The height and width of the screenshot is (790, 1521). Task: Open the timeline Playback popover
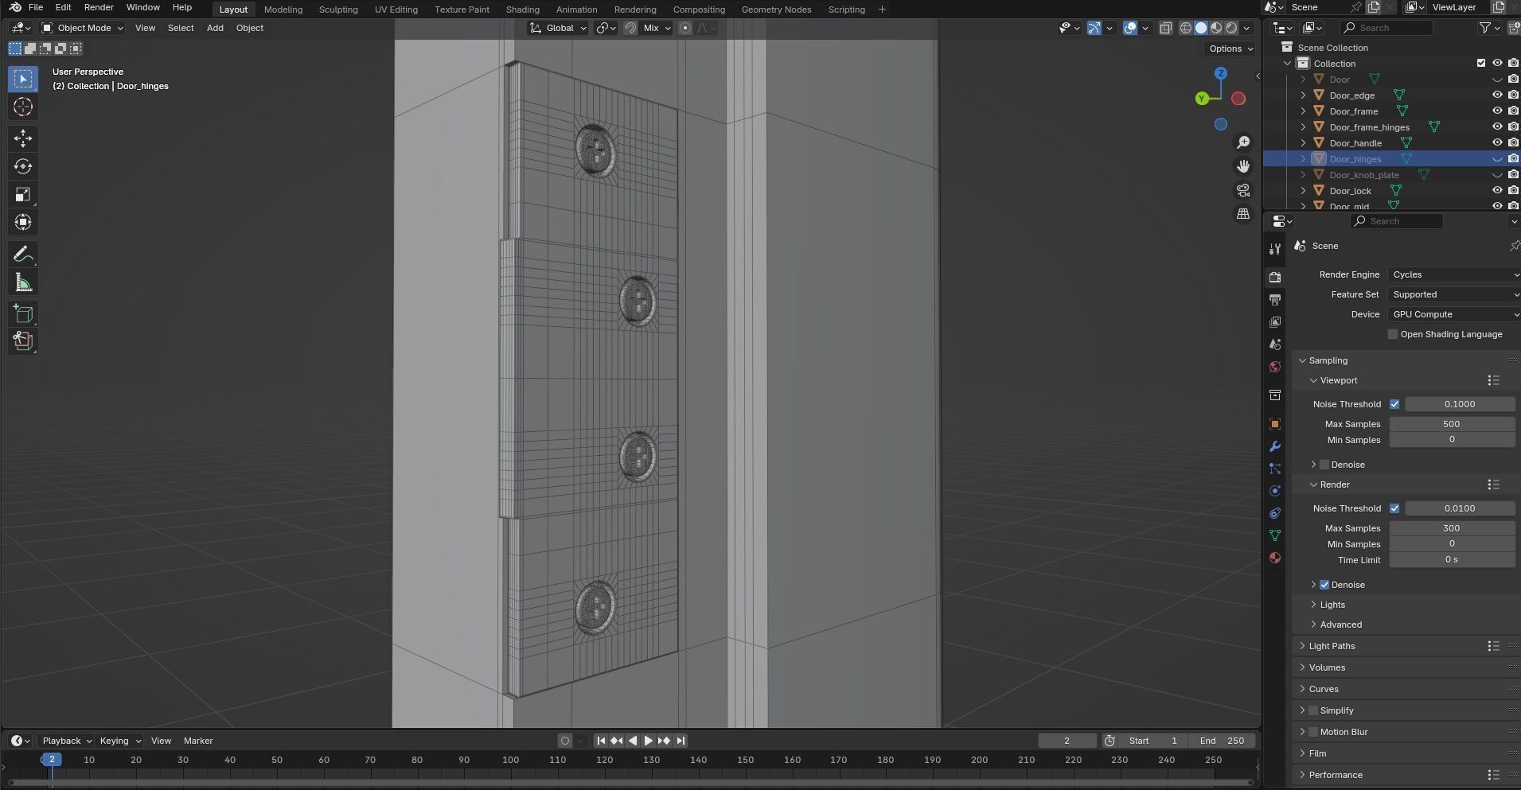point(66,741)
